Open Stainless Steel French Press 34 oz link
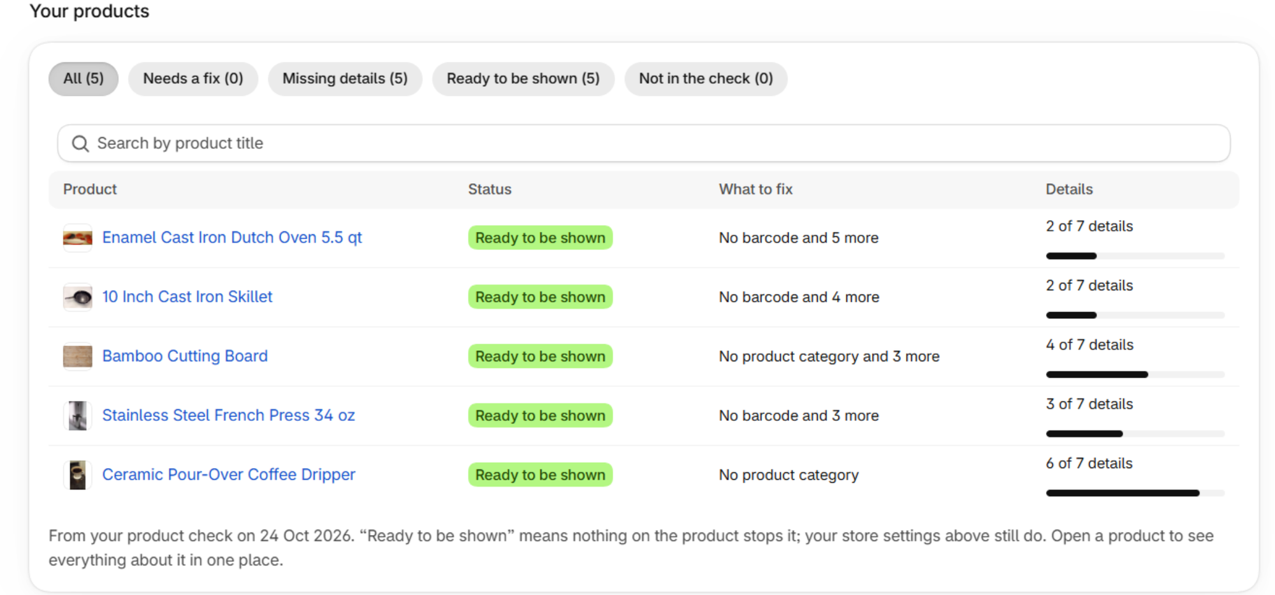1275x595 pixels. [228, 416]
